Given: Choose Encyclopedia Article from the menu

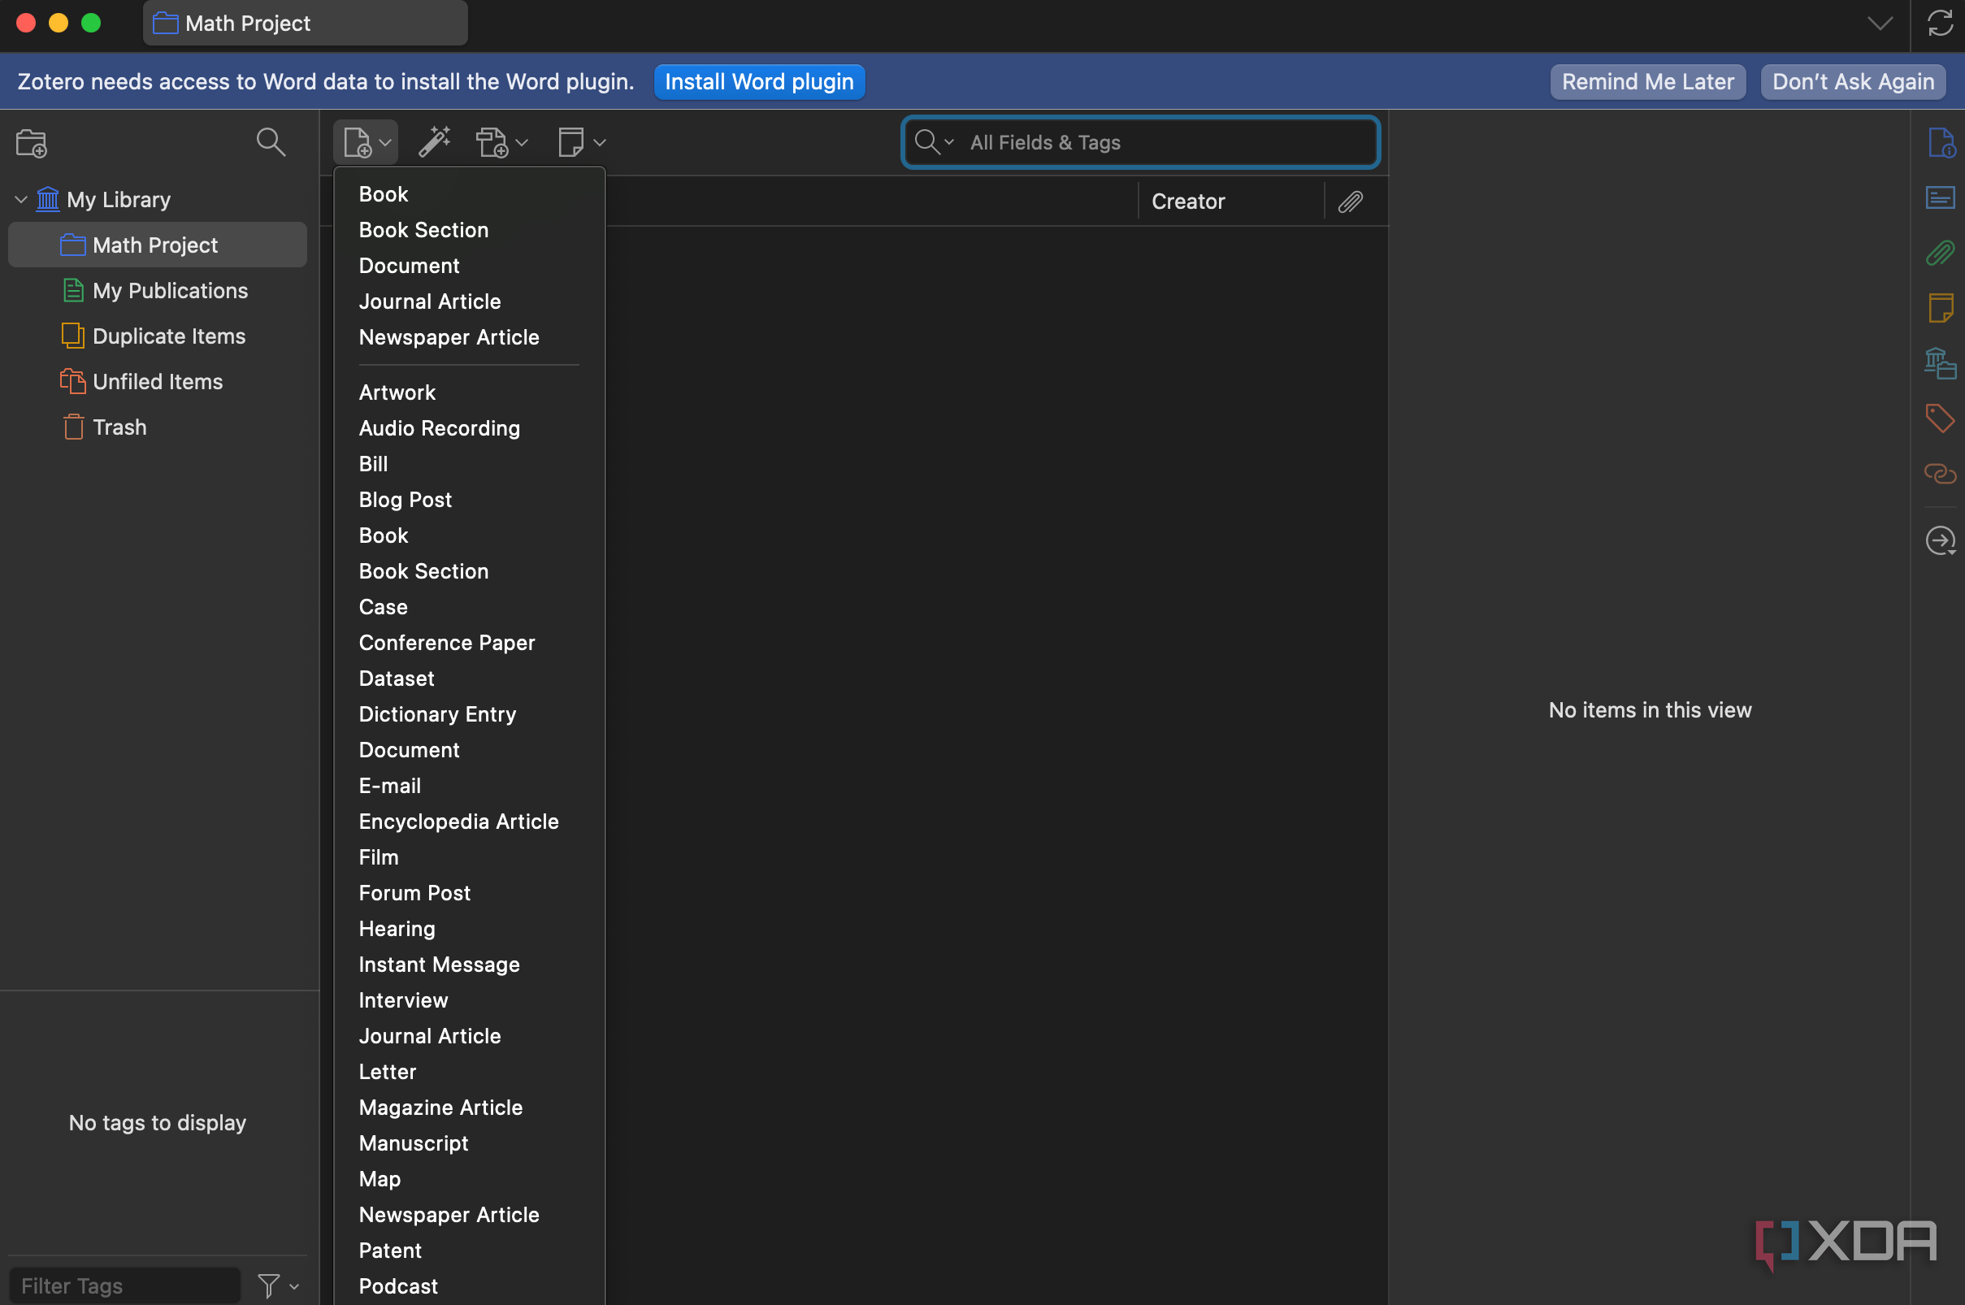Looking at the screenshot, I should click(470, 822).
